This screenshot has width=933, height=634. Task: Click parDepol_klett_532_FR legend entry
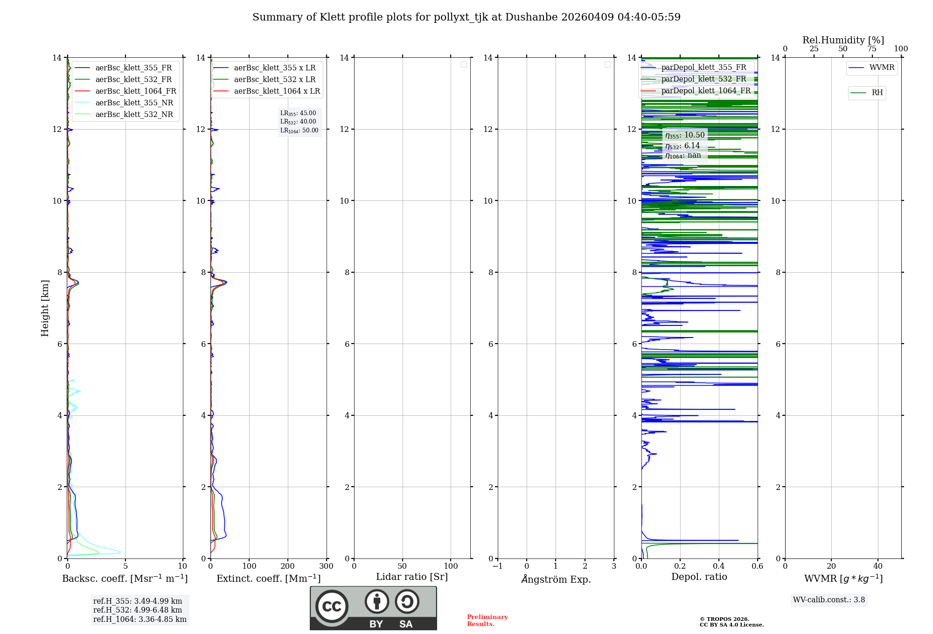click(x=703, y=79)
